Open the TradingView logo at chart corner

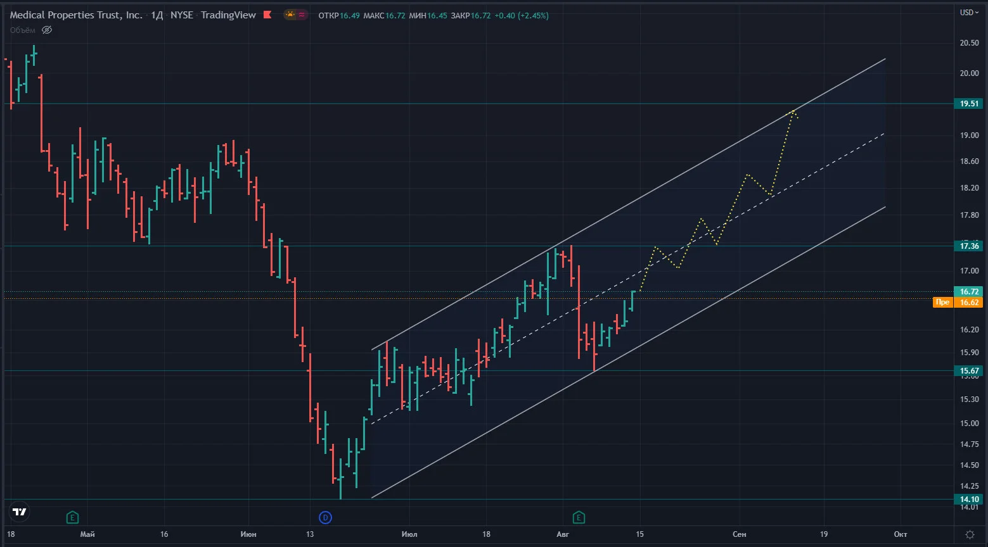tap(20, 512)
